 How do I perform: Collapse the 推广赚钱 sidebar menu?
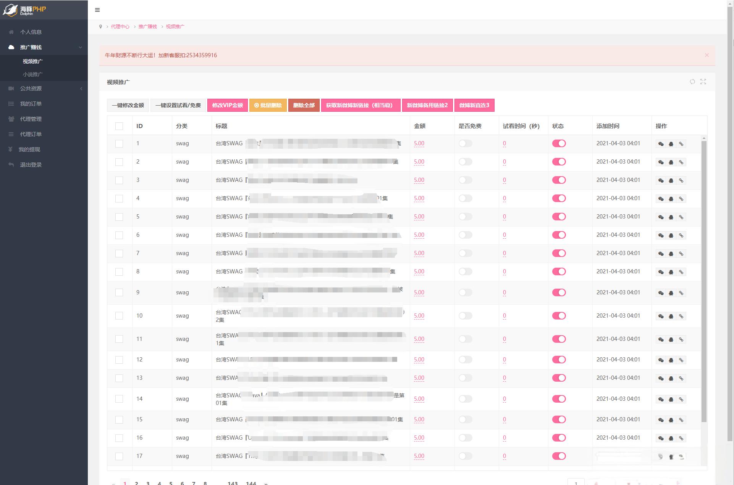44,47
